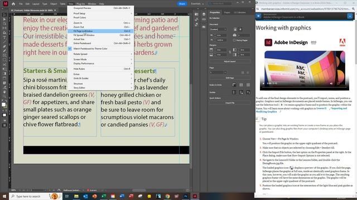Select the Zoom tool in toolbox
The width and height of the screenshot is (357, 200).
(x=4, y=96)
